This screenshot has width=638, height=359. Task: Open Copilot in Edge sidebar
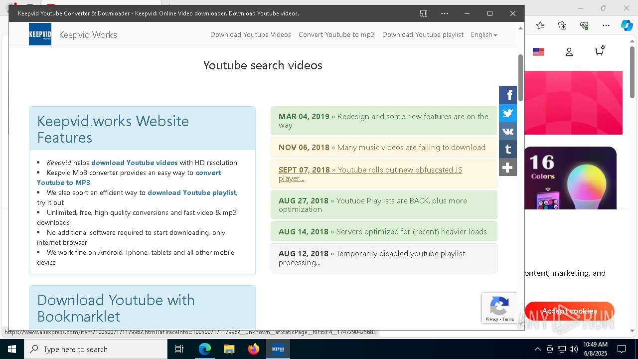pos(627,25)
